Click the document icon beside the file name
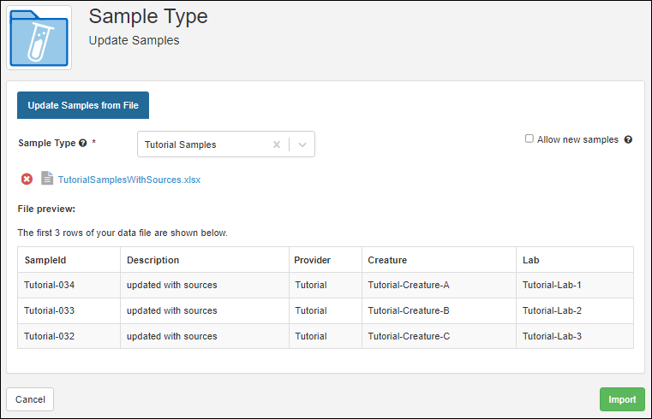Viewport: 652px width, 419px height. [x=47, y=180]
